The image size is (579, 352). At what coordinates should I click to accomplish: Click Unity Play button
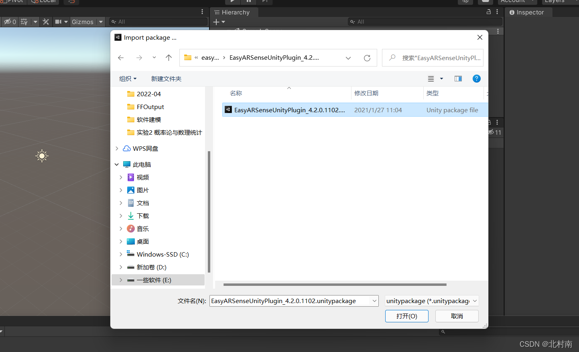pos(232,1)
